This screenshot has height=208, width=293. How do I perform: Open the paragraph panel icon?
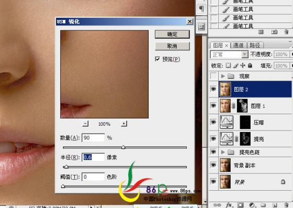pos(201,8)
